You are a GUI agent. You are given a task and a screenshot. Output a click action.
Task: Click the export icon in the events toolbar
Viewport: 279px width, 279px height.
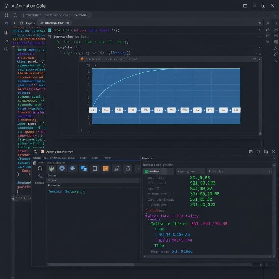tap(128, 168)
